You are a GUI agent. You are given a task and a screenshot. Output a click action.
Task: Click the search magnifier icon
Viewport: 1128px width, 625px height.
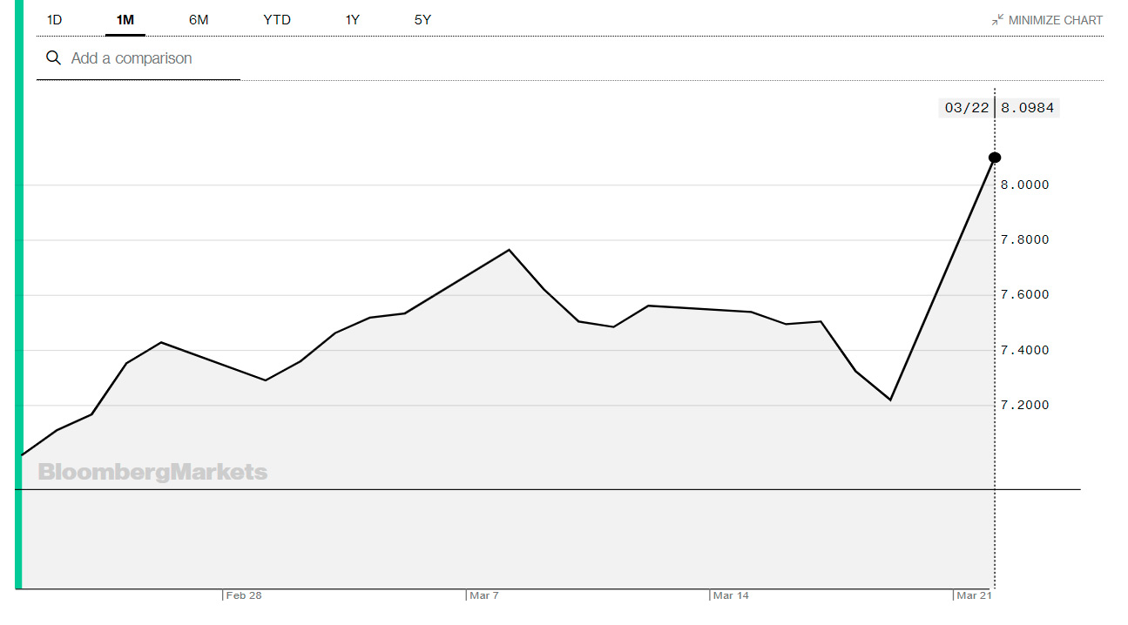click(x=54, y=58)
